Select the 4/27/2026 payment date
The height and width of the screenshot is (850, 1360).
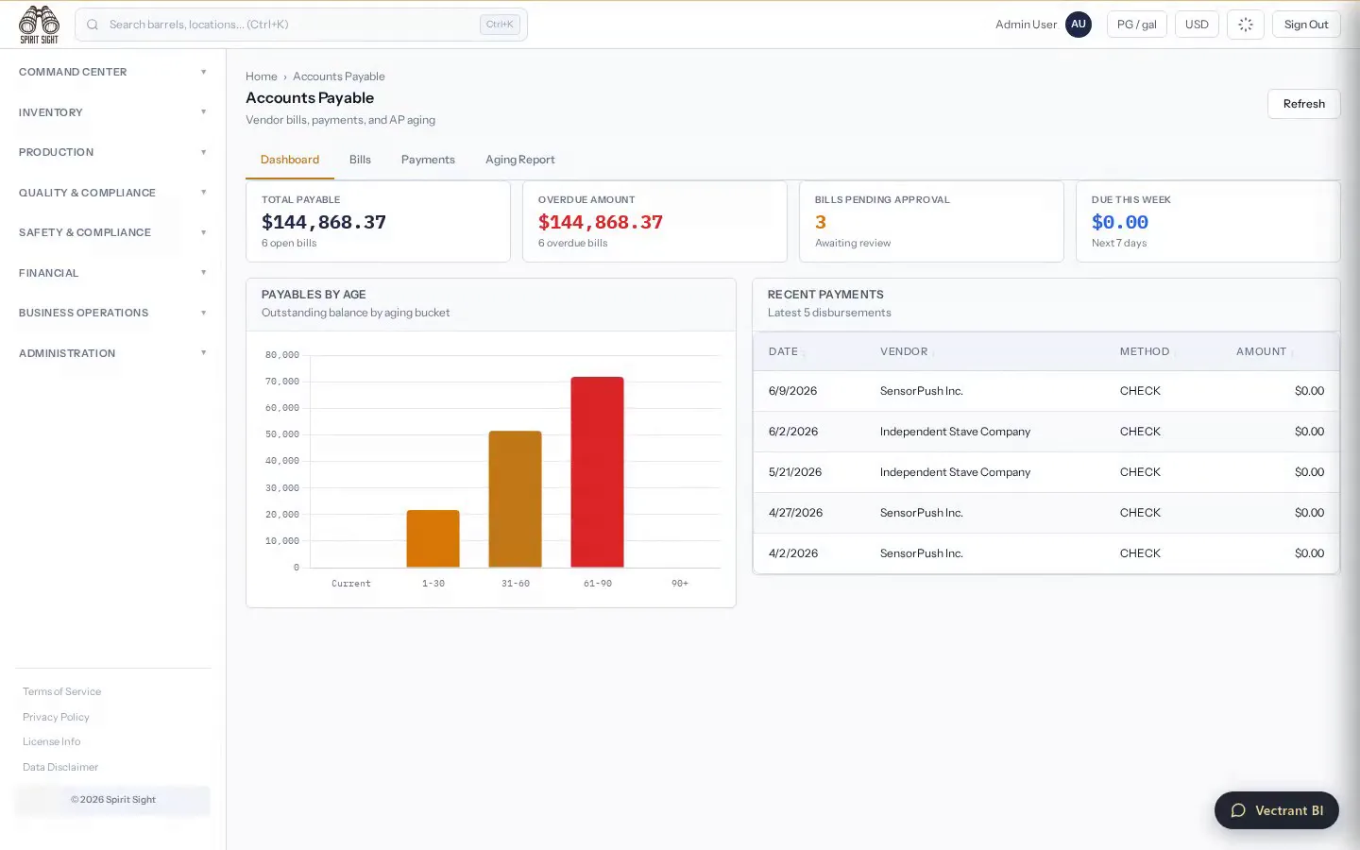[795, 513]
